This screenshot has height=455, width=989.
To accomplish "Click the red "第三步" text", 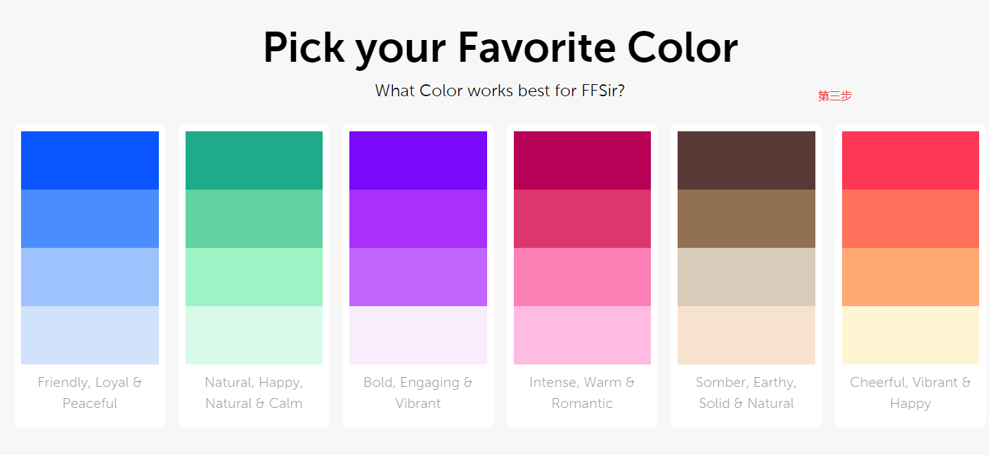I will (x=834, y=96).
